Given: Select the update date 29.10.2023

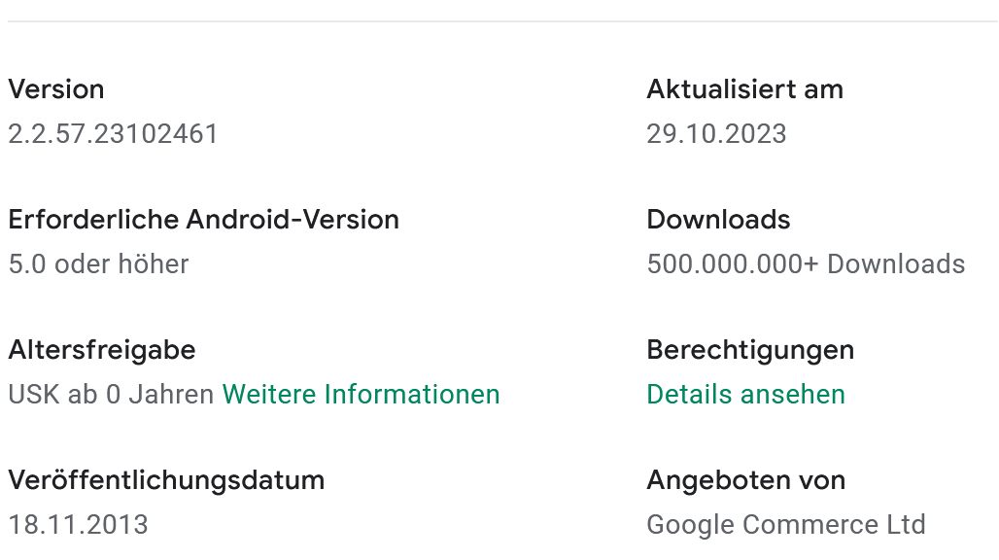Looking at the screenshot, I should point(716,134).
